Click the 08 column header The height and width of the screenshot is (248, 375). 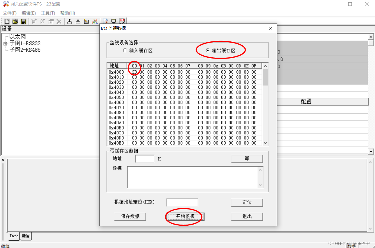(x=200, y=66)
